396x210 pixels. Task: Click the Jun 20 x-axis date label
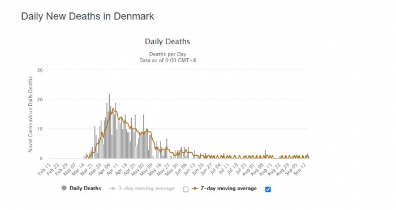pyautogui.click(x=198, y=169)
